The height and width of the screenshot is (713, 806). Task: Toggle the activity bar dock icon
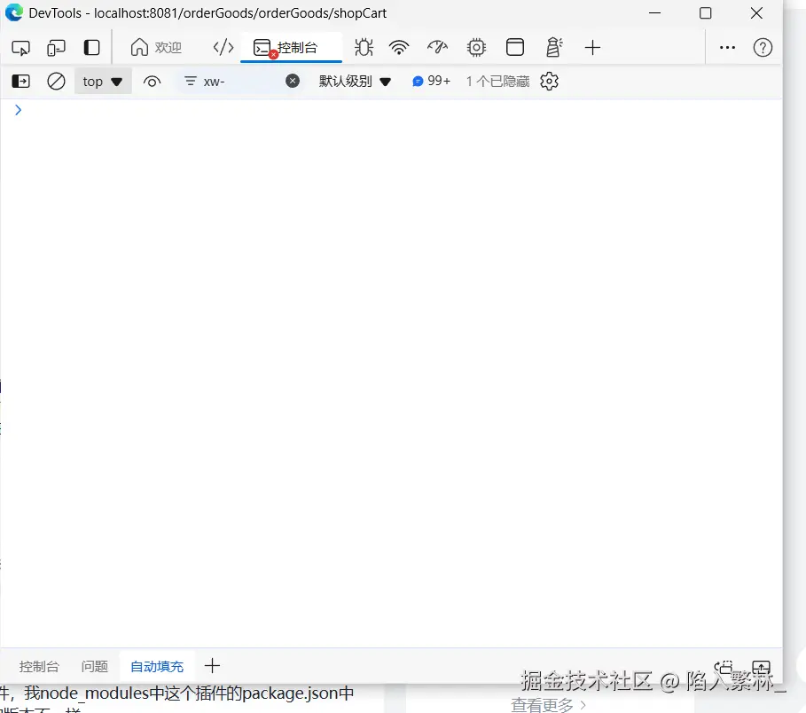(91, 48)
